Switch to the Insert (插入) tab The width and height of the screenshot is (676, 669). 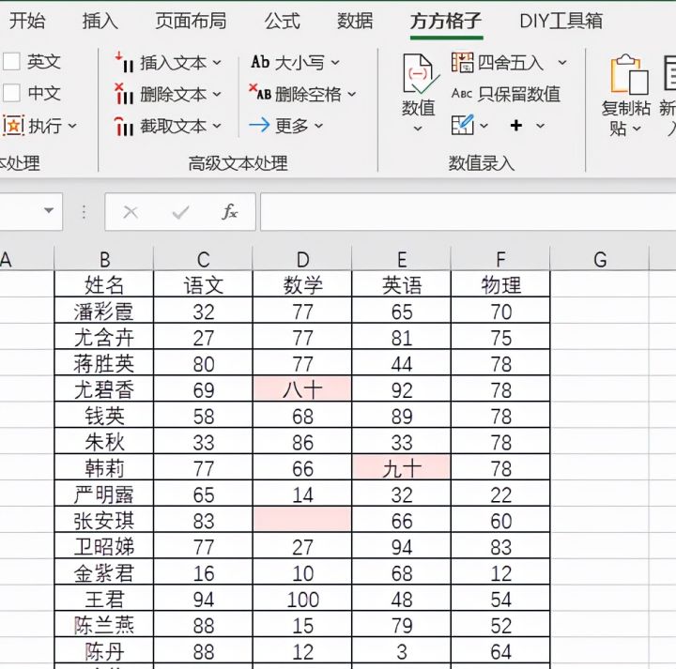tap(100, 21)
